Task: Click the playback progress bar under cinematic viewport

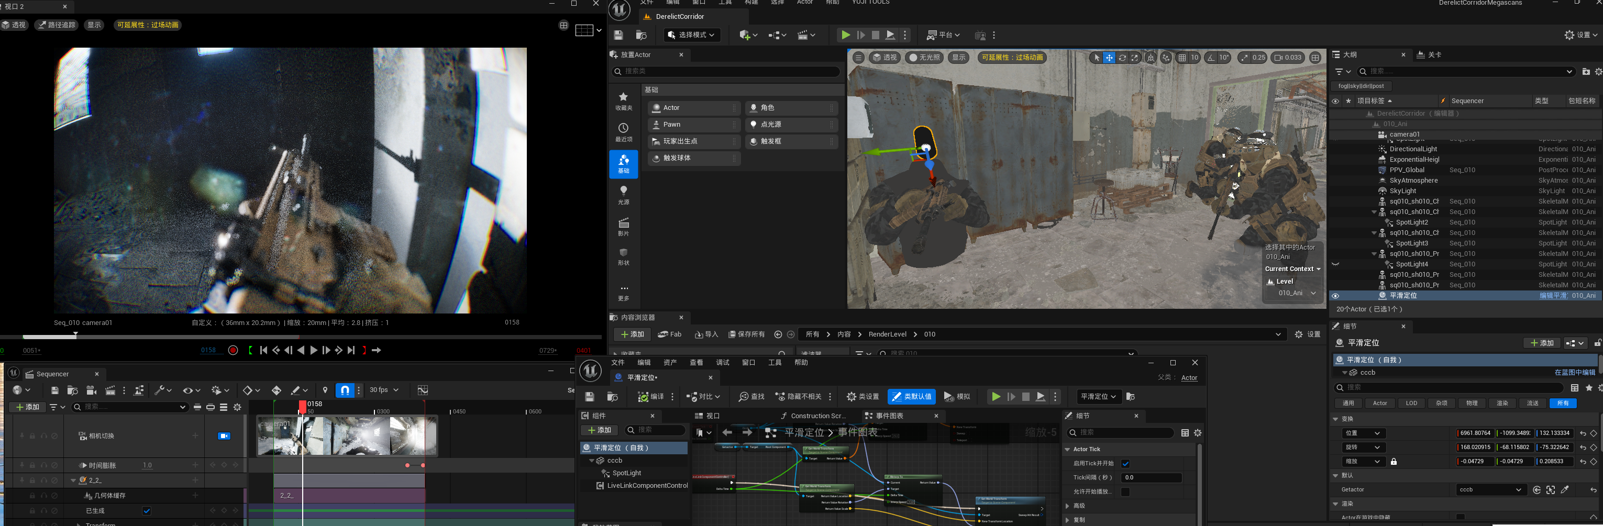Action: pyautogui.click(x=301, y=337)
